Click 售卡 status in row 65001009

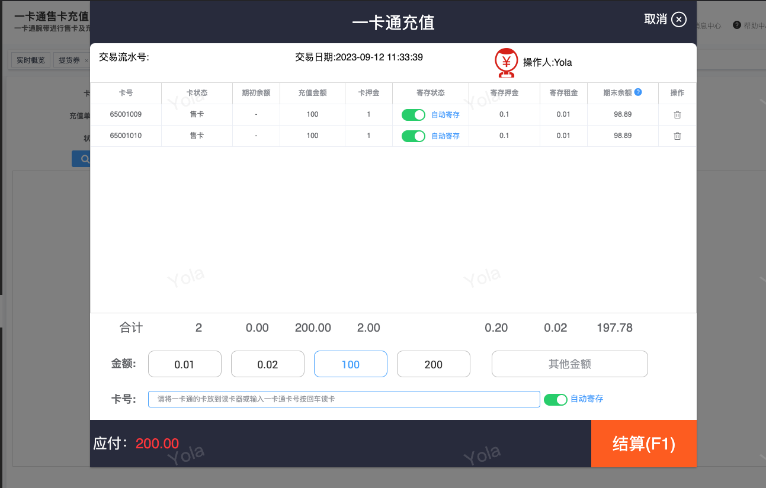(197, 114)
